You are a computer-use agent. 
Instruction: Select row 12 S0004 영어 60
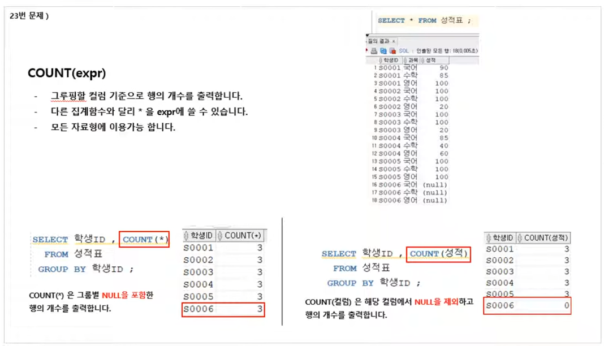pyautogui.click(x=411, y=154)
